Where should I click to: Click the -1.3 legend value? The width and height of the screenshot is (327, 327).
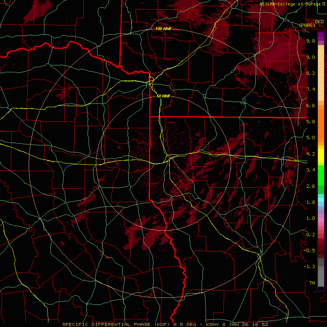(x=310, y=267)
